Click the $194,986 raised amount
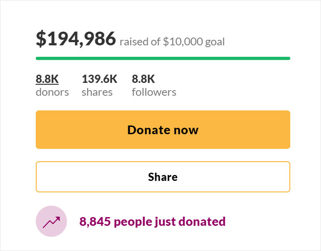The image size is (321, 251). [x=76, y=38]
